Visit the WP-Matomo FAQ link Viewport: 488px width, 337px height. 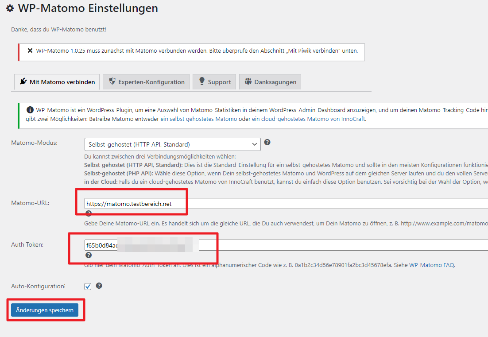[x=432, y=265]
